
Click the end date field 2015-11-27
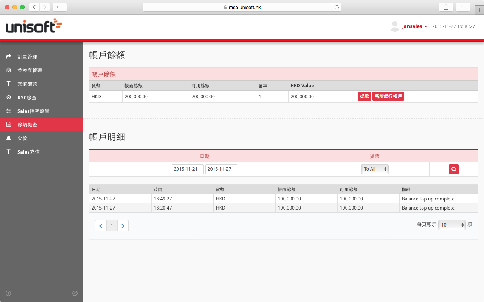(221, 169)
